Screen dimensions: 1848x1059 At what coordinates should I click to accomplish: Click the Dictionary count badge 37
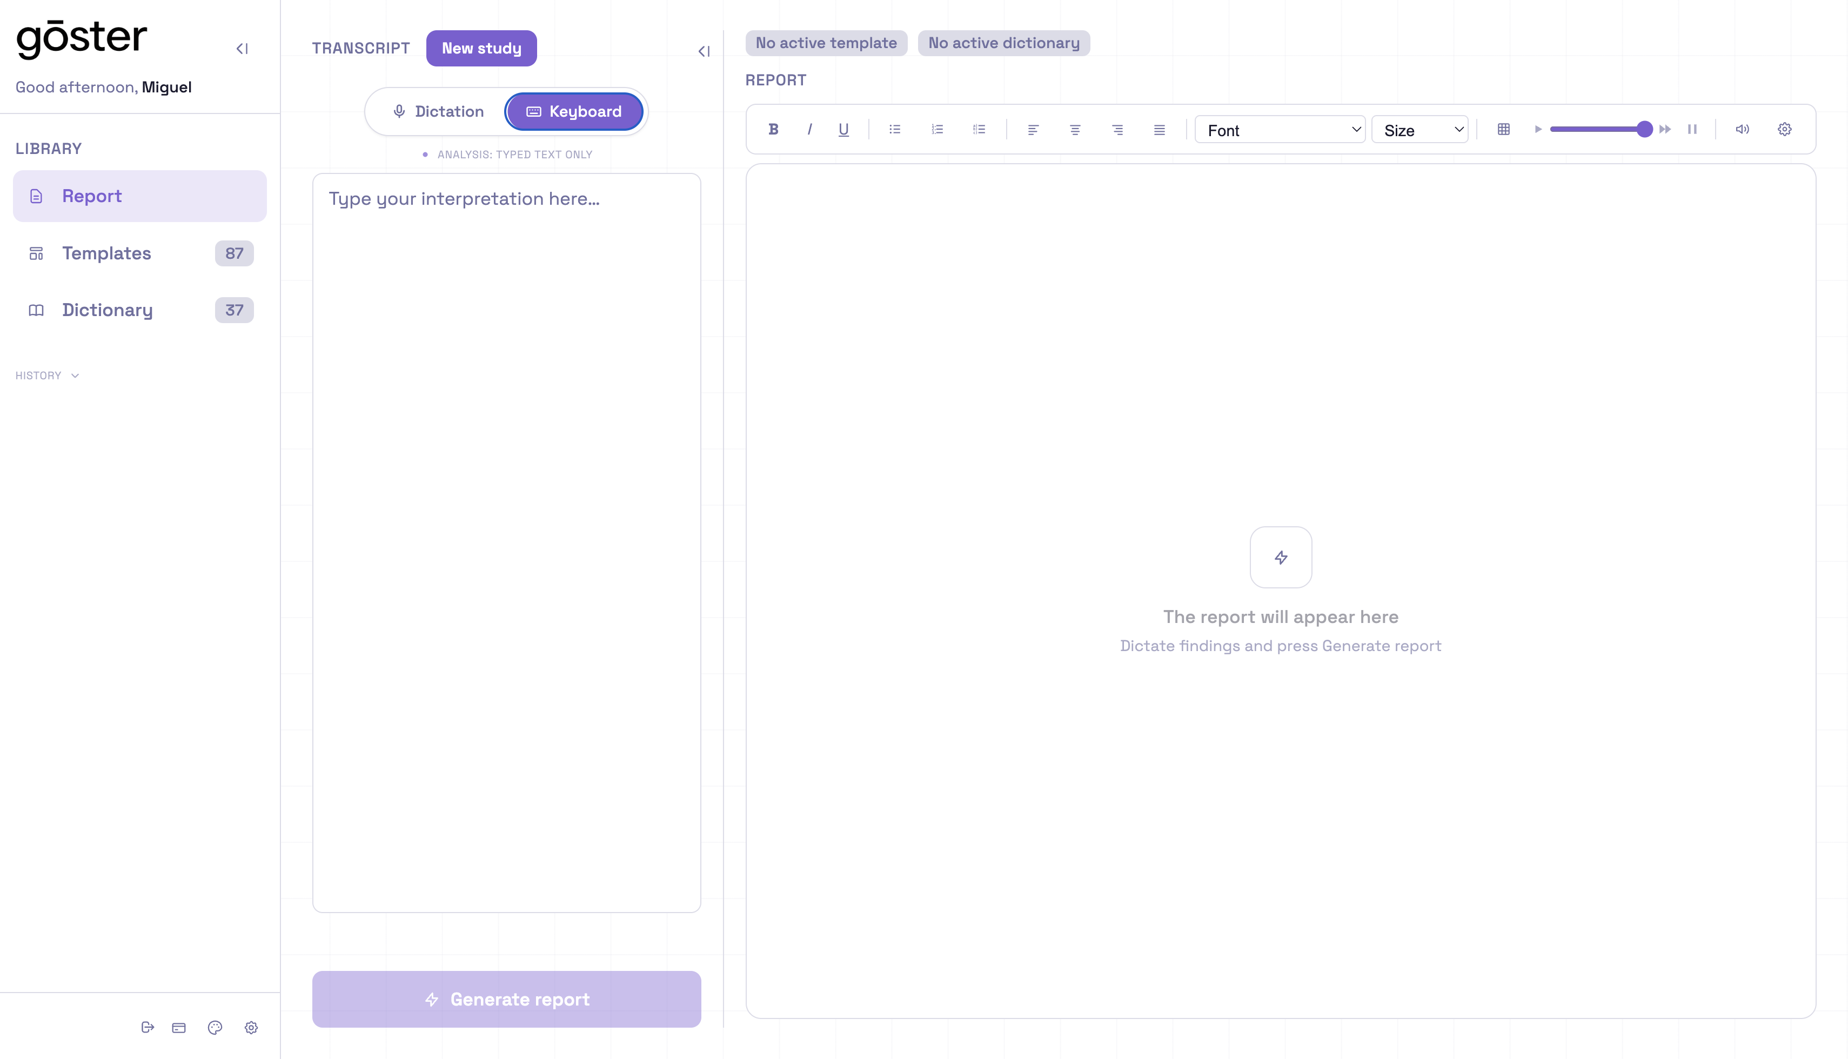click(x=234, y=310)
